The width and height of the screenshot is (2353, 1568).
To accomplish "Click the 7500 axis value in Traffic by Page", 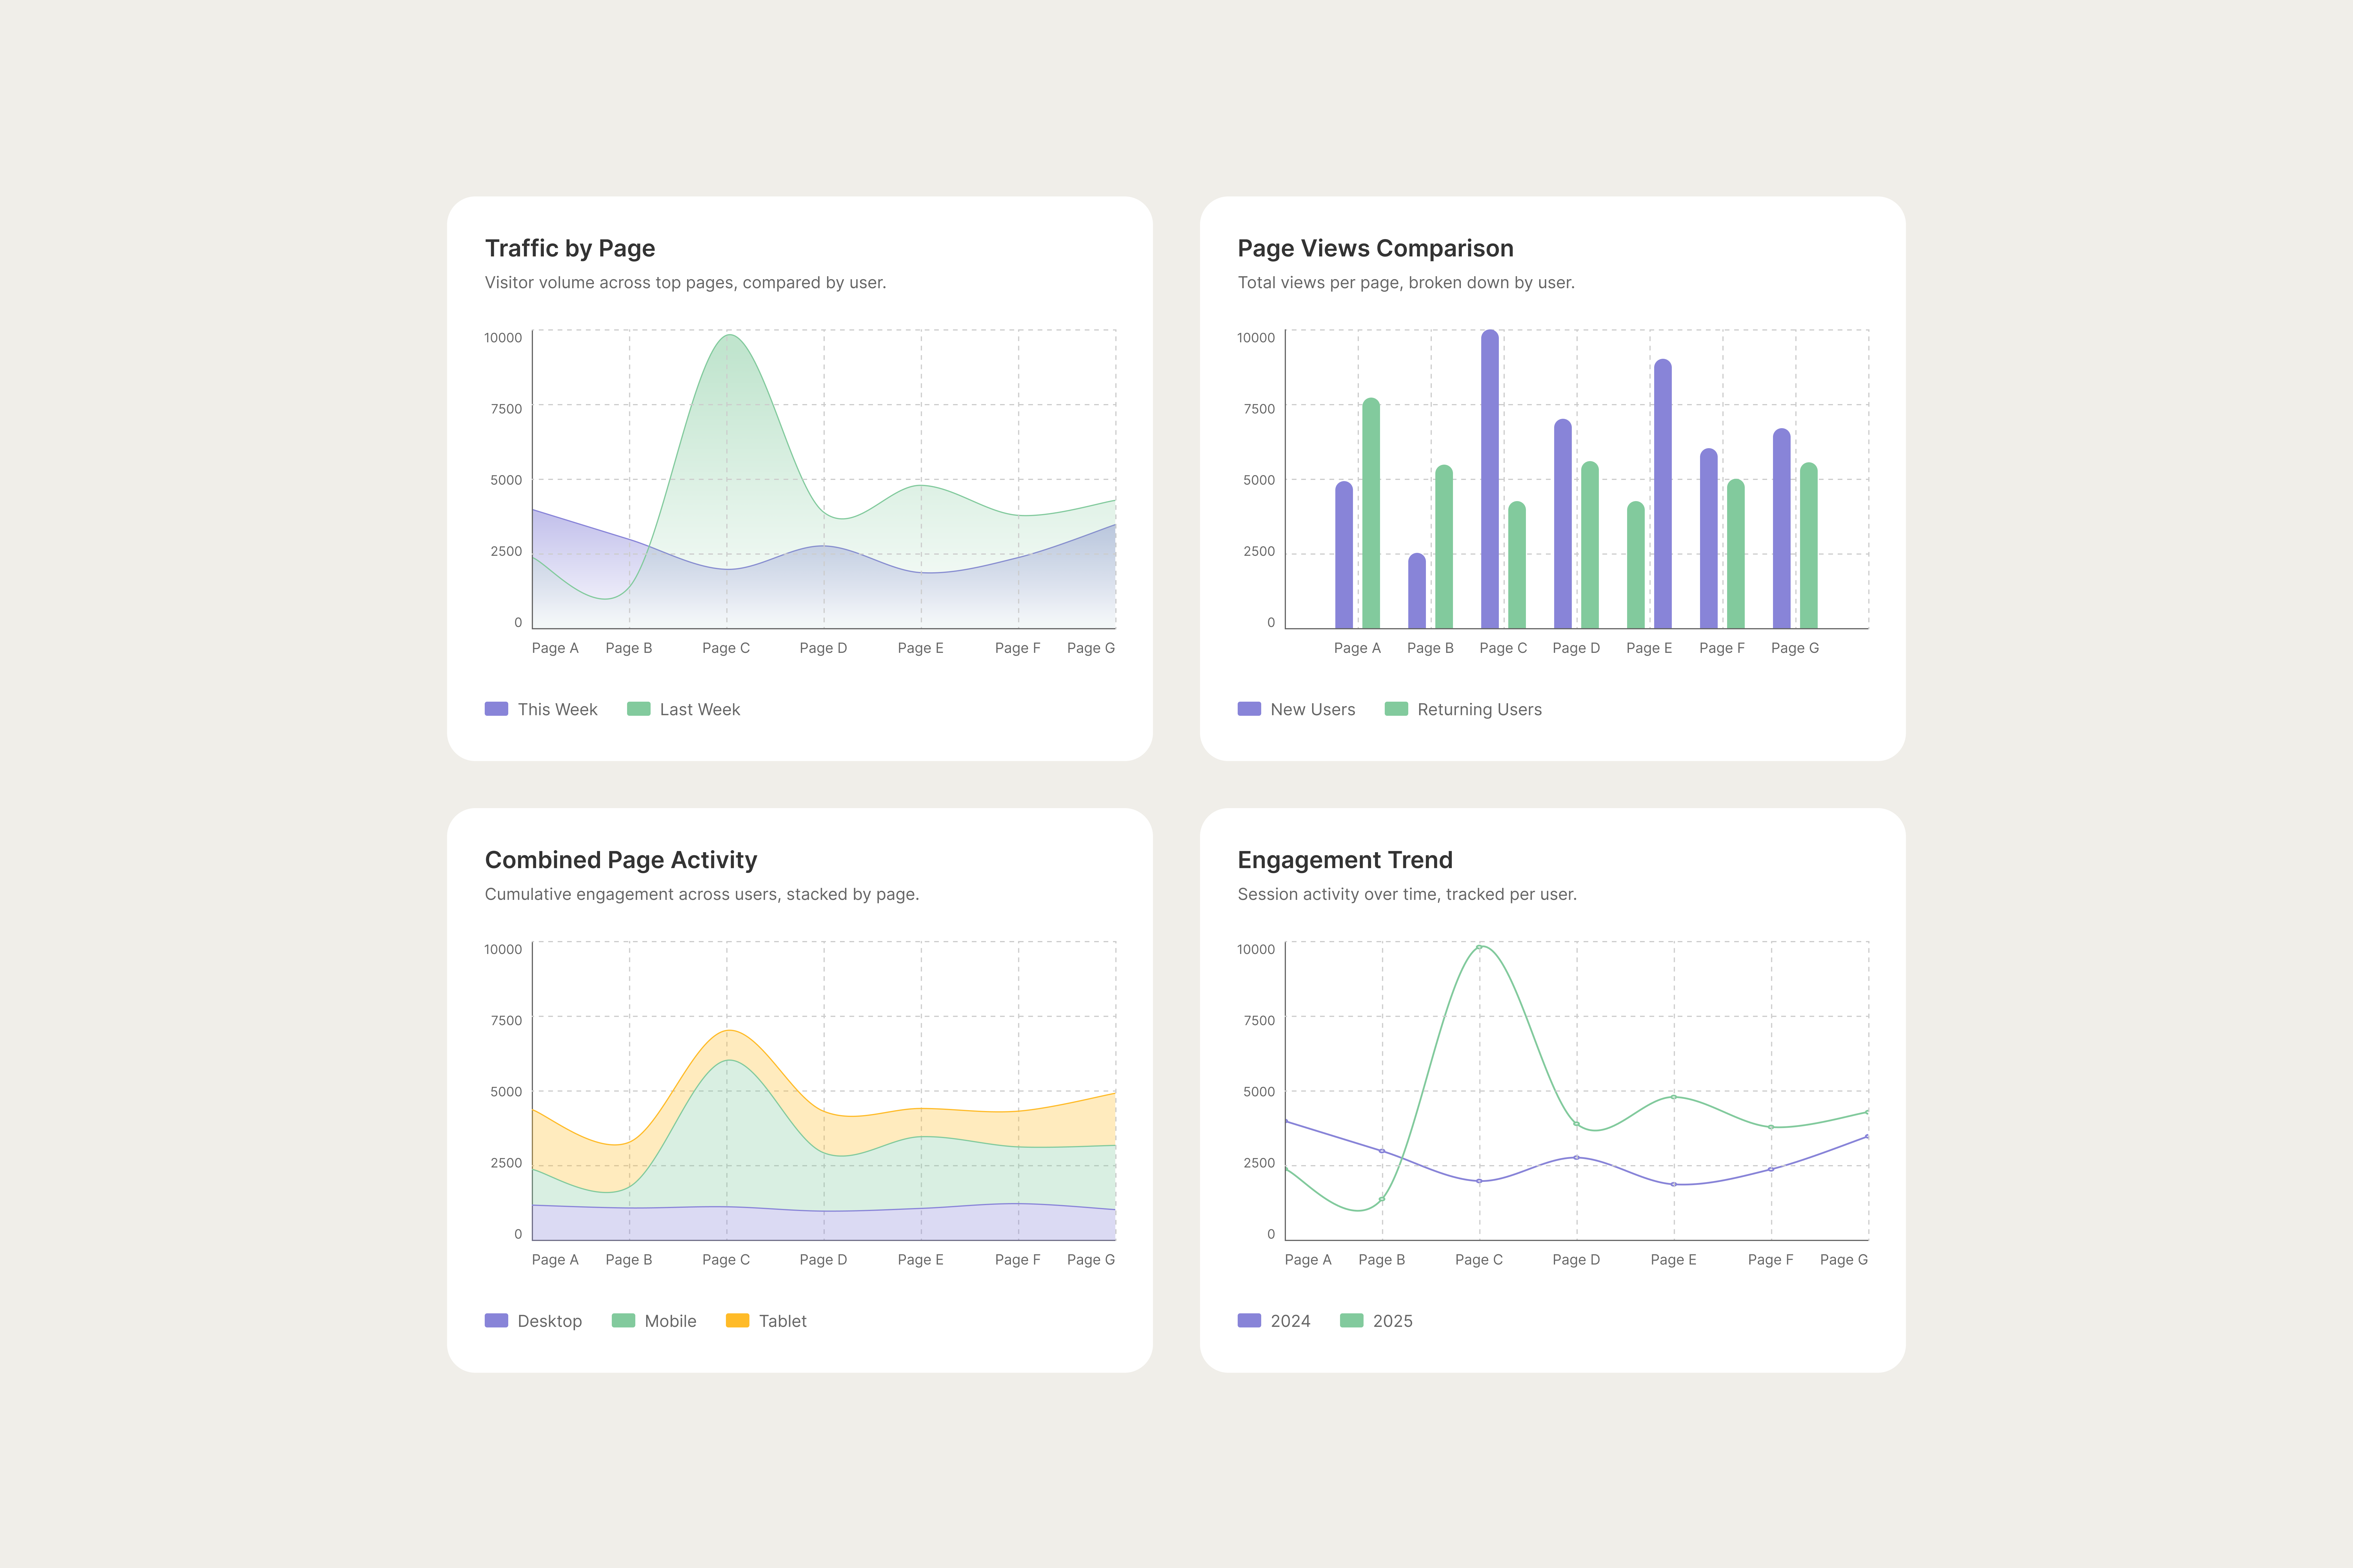I will tap(506, 409).
